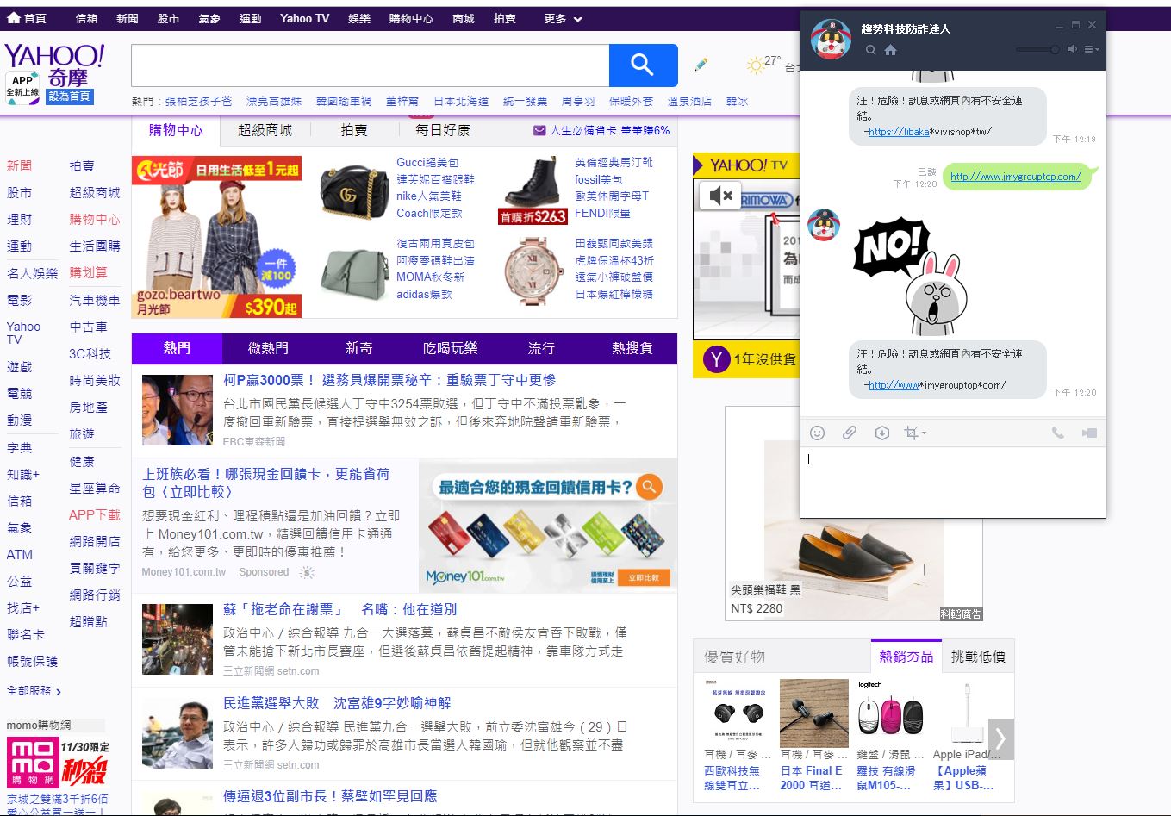Click the paperclip attach file icon
The image size is (1171, 816).
[850, 433]
